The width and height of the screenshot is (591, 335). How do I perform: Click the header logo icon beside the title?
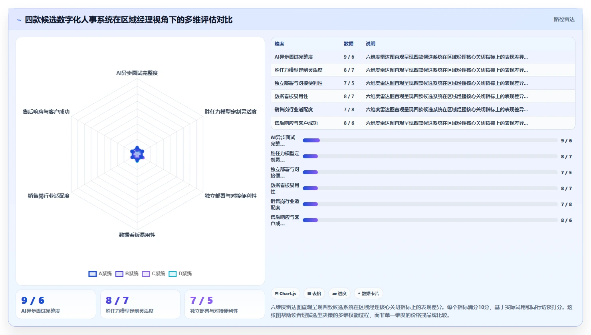[x=19, y=20]
